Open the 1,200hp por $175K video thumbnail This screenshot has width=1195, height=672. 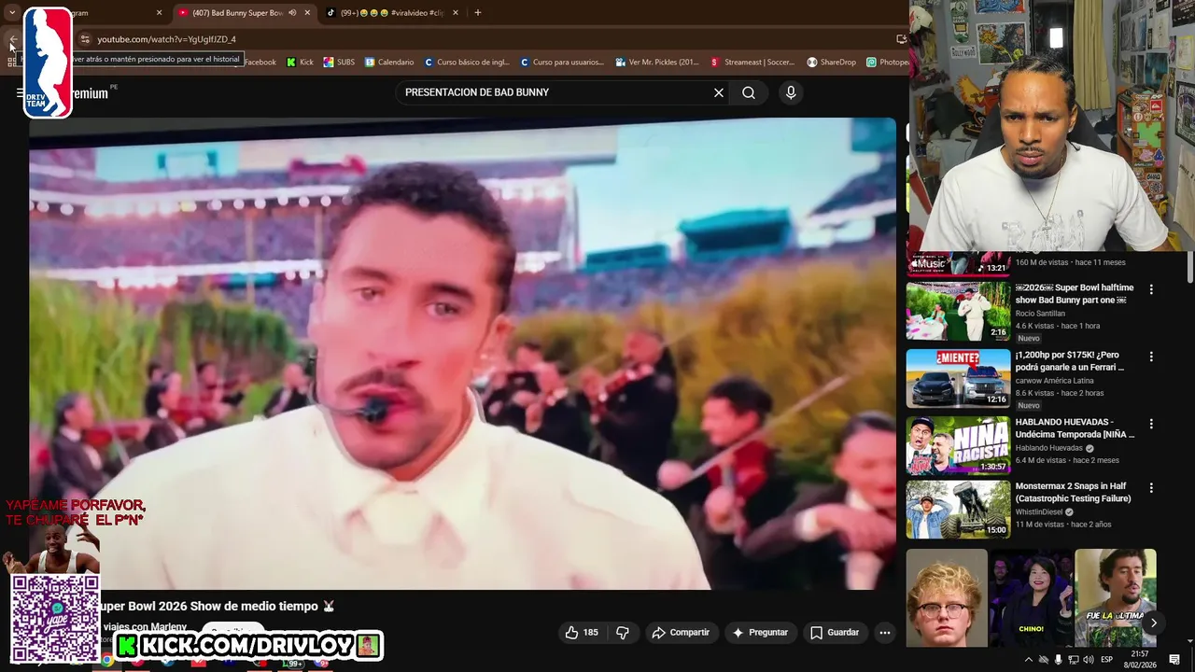tap(958, 378)
